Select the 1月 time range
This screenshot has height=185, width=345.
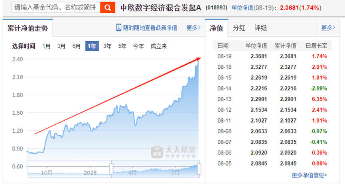(46, 46)
